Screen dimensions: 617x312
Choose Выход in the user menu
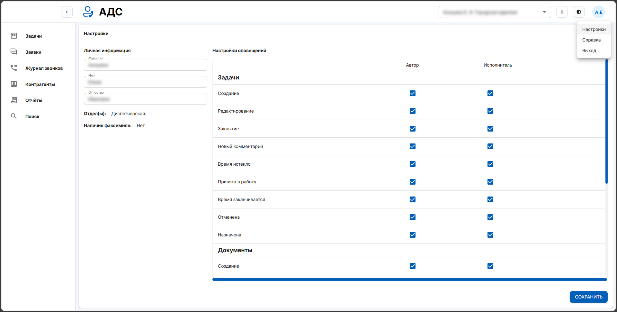click(589, 50)
